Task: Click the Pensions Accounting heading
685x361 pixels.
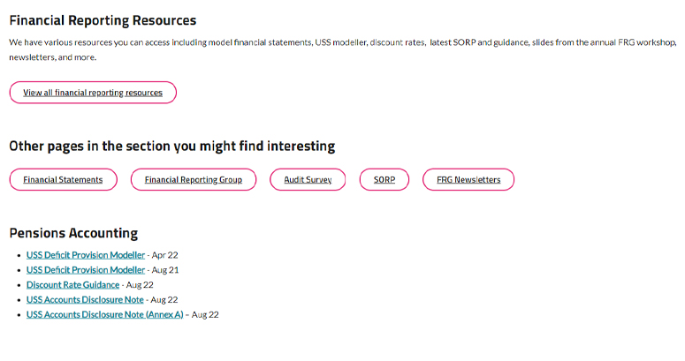Action: [x=73, y=234]
